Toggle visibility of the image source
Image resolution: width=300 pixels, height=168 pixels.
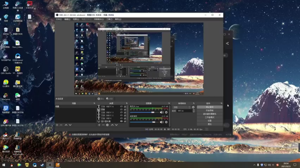(121, 109)
